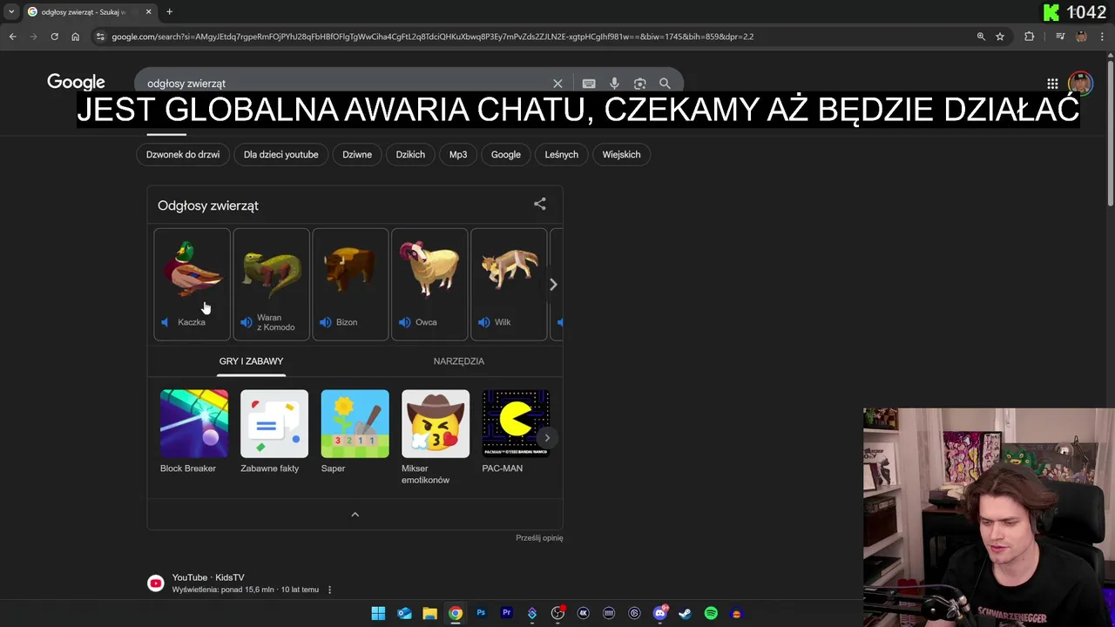
Task: Open Spotify from taskbar
Action: (711, 613)
